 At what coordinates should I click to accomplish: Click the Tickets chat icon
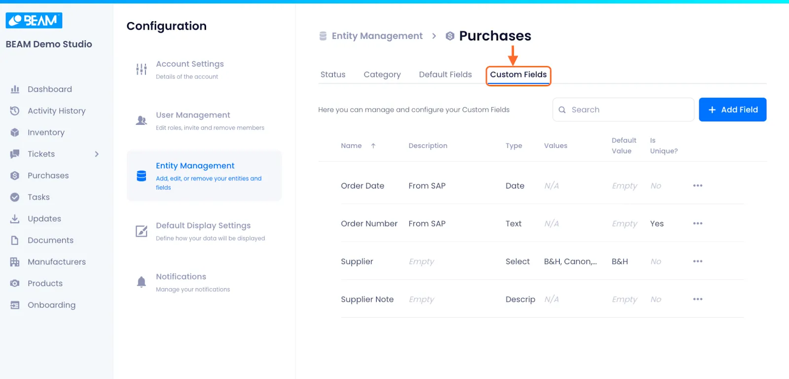point(15,154)
